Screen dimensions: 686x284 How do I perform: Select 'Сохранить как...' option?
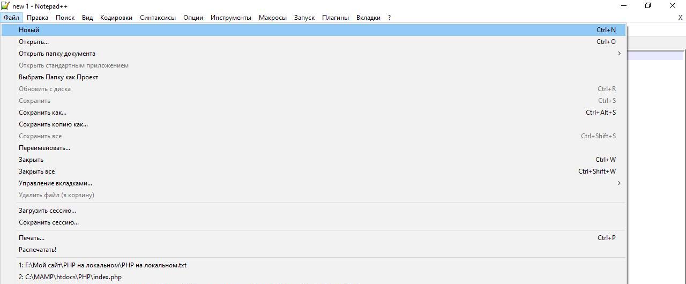point(42,113)
